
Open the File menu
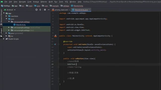(6, 2)
